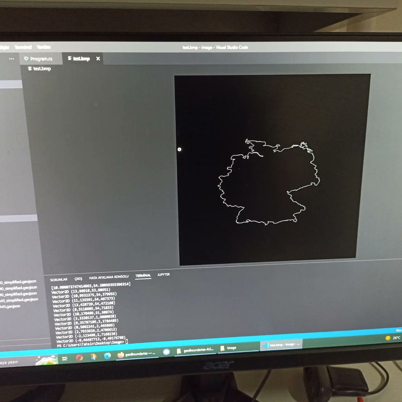Click the C# file icon on Program.cs tab

[26, 59]
